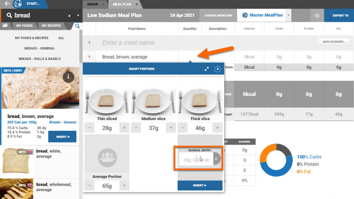Click the Save As Recipe button
This screenshot has width=354, height=199.
(x=334, y=42)
